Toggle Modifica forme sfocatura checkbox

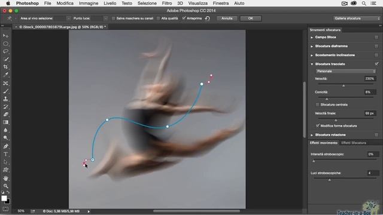point(318,126)
